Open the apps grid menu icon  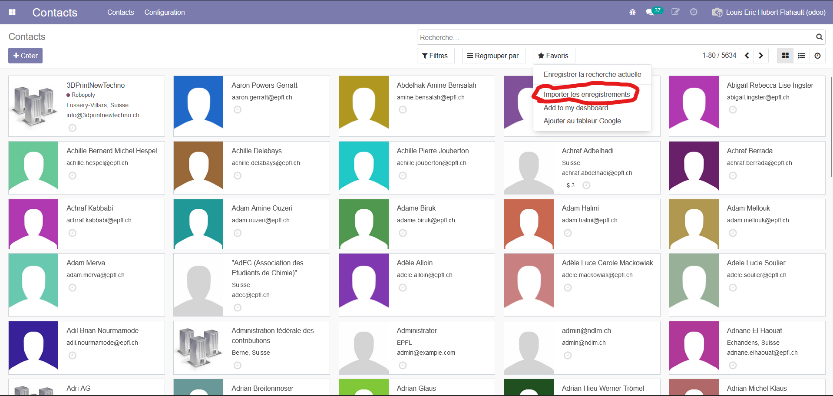tap(12, 12)
